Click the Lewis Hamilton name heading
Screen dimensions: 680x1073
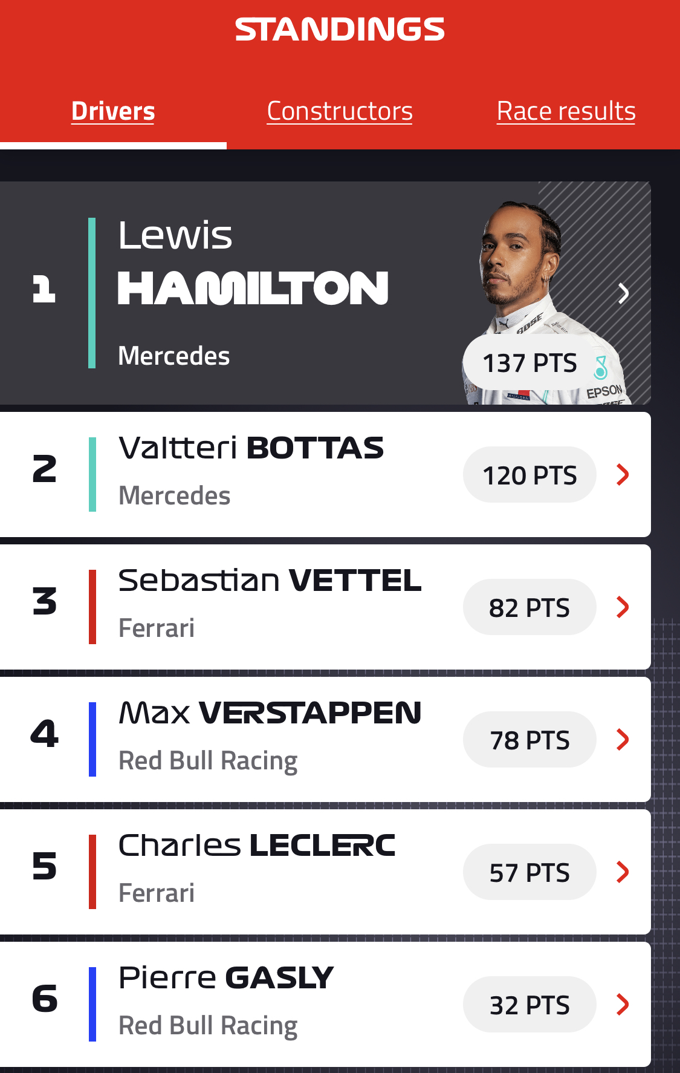click(253, 263)
